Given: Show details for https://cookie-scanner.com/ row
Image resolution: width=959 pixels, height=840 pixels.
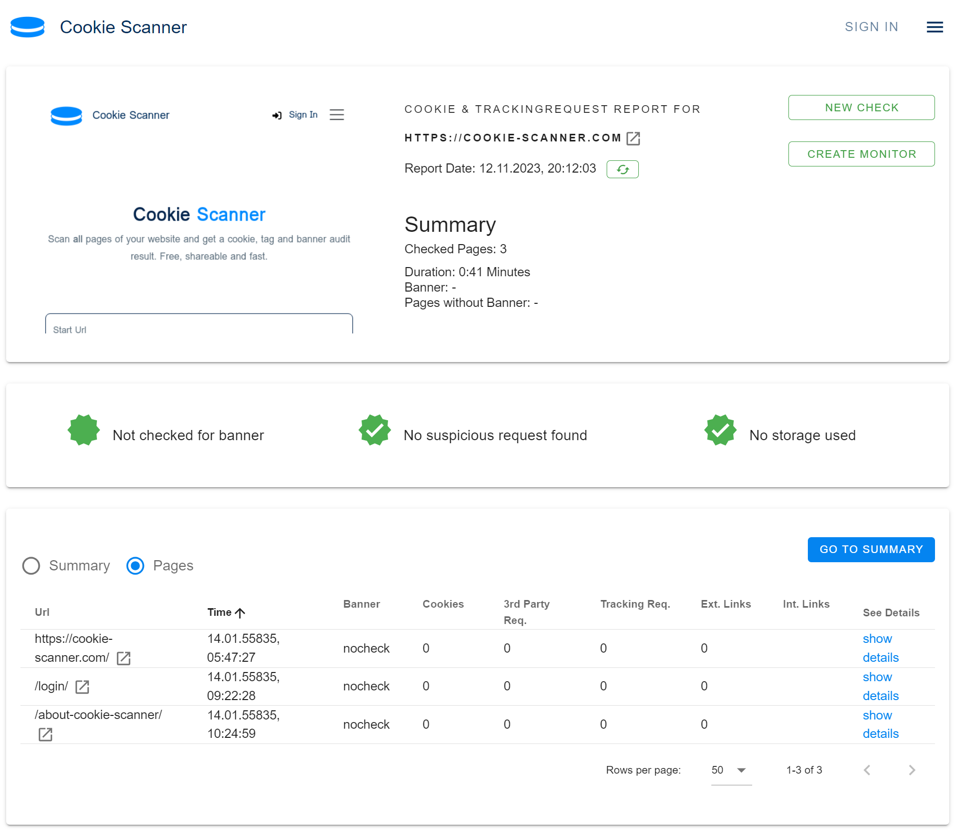Looking at the screenshot, I should [880, 648].
